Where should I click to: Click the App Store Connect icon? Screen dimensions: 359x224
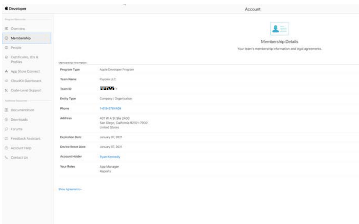pyautogui.click(x=6, y=72)
